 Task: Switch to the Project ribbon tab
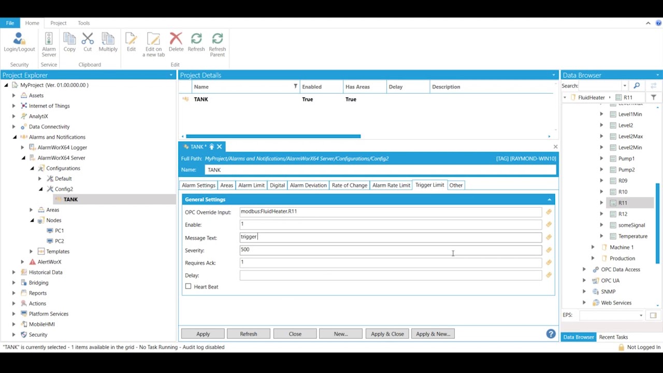(x=58, y=23)
